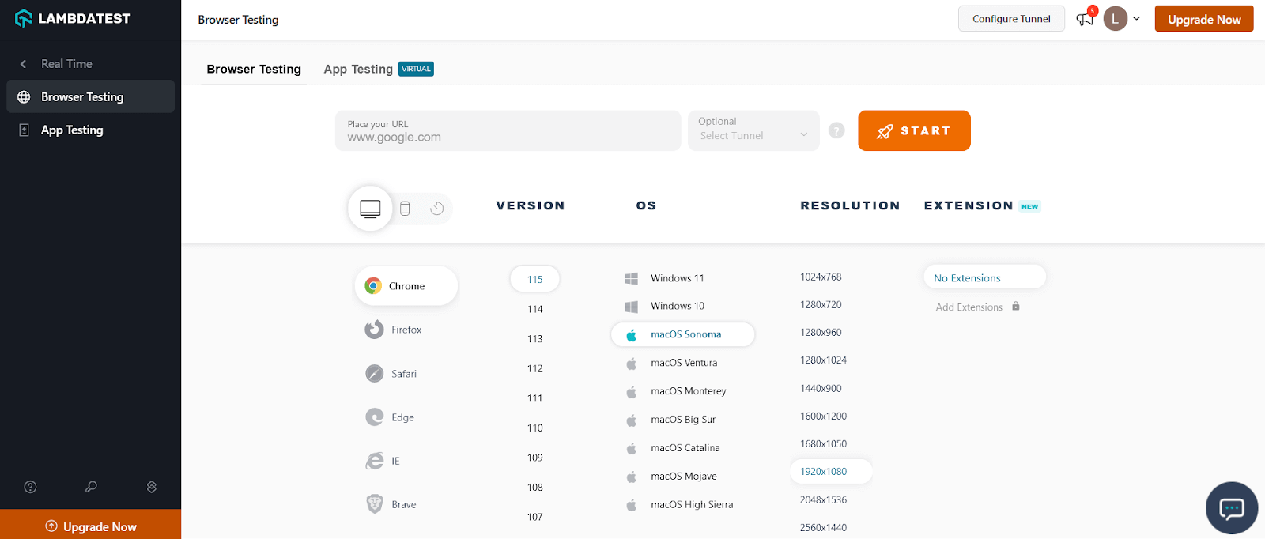Click Add Extensions link
The height and width of the screenshot is (539, 1265).
click(969, 307)
